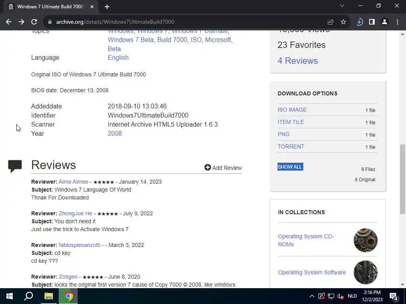Switch to Chrome in taskbar
Screen dimensions: 406x304
tap(68, 296)
